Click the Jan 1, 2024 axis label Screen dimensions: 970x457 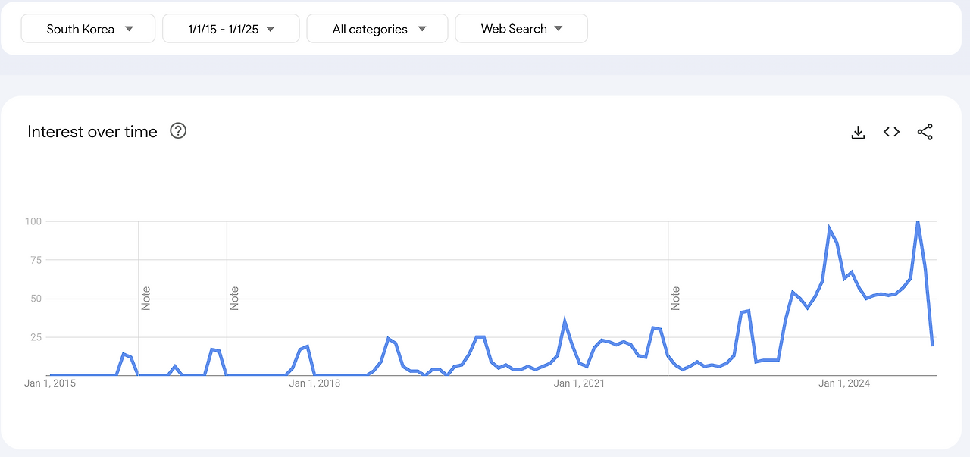tap(844, 383)
